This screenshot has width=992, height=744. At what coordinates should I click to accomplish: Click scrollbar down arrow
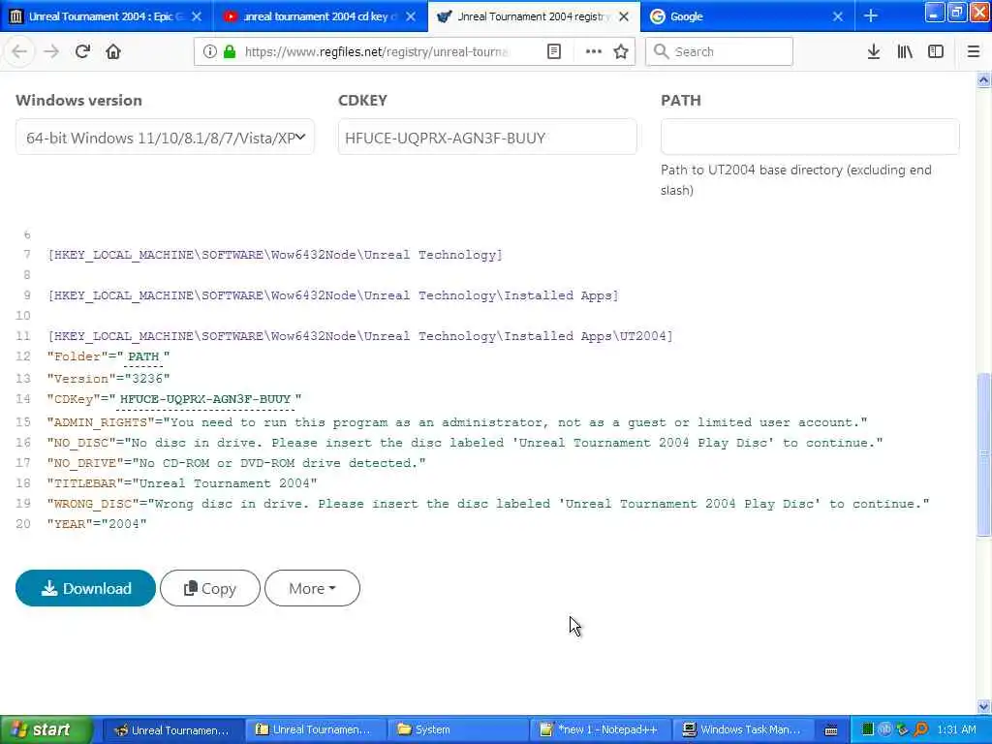(x=984, y=706)
